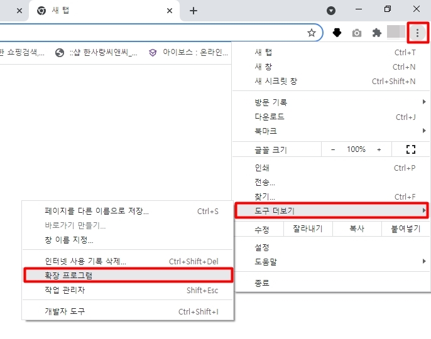Select 종료 to exit Chrome
The width and height of the screenshot is (431, 339).
(331, 282)
